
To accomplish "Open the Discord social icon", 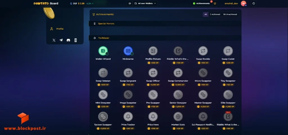I will click(68, 40).
